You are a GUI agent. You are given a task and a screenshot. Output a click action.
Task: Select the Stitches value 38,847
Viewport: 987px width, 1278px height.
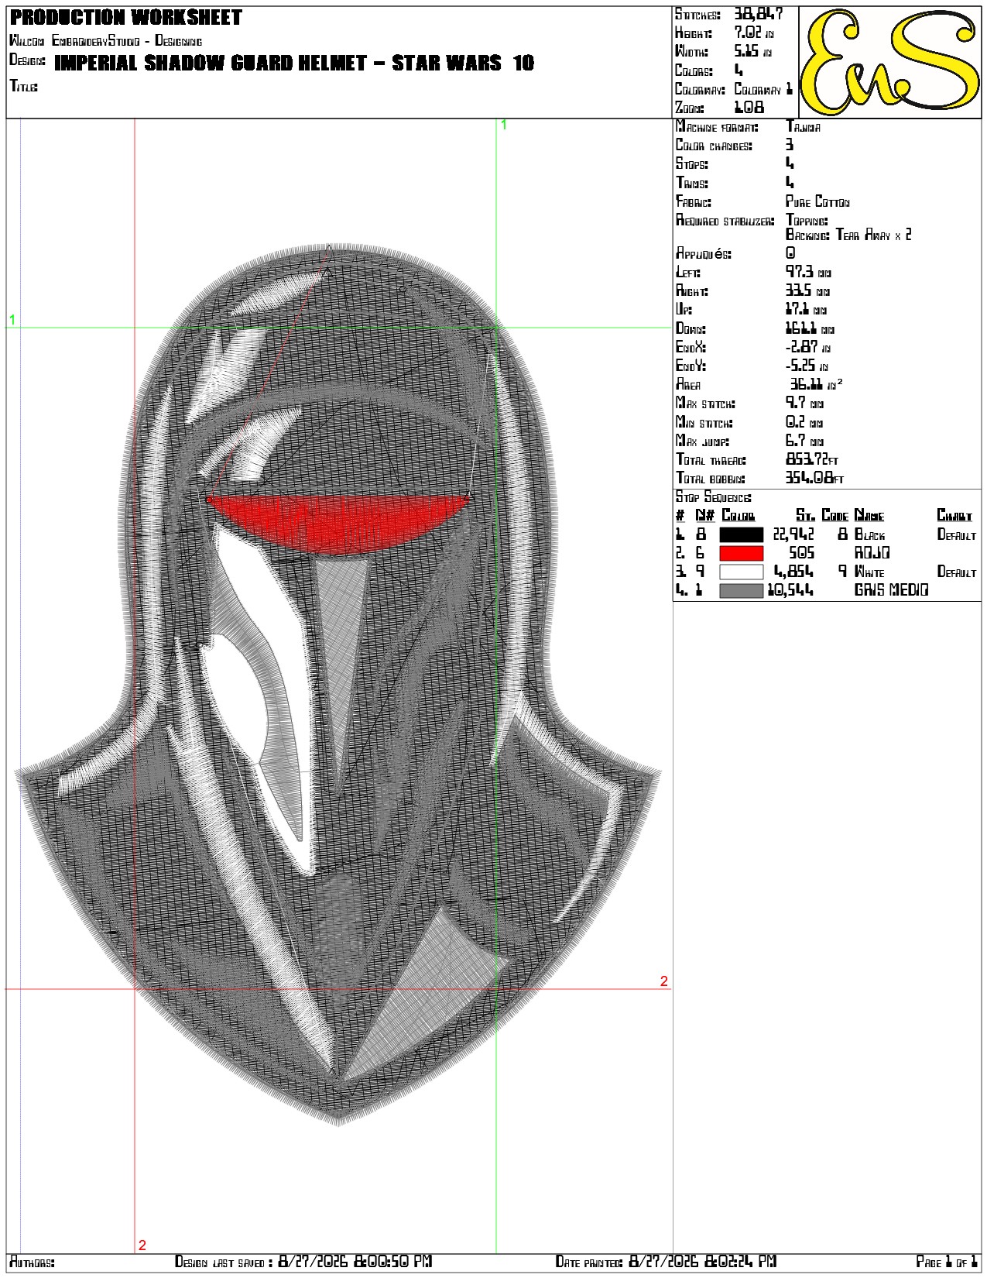(x=758, y=14)
